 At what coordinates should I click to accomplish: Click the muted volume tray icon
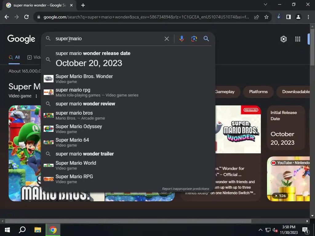tap(275, 230)
